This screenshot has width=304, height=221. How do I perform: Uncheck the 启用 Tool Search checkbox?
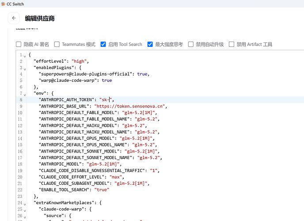pos(103,44)
